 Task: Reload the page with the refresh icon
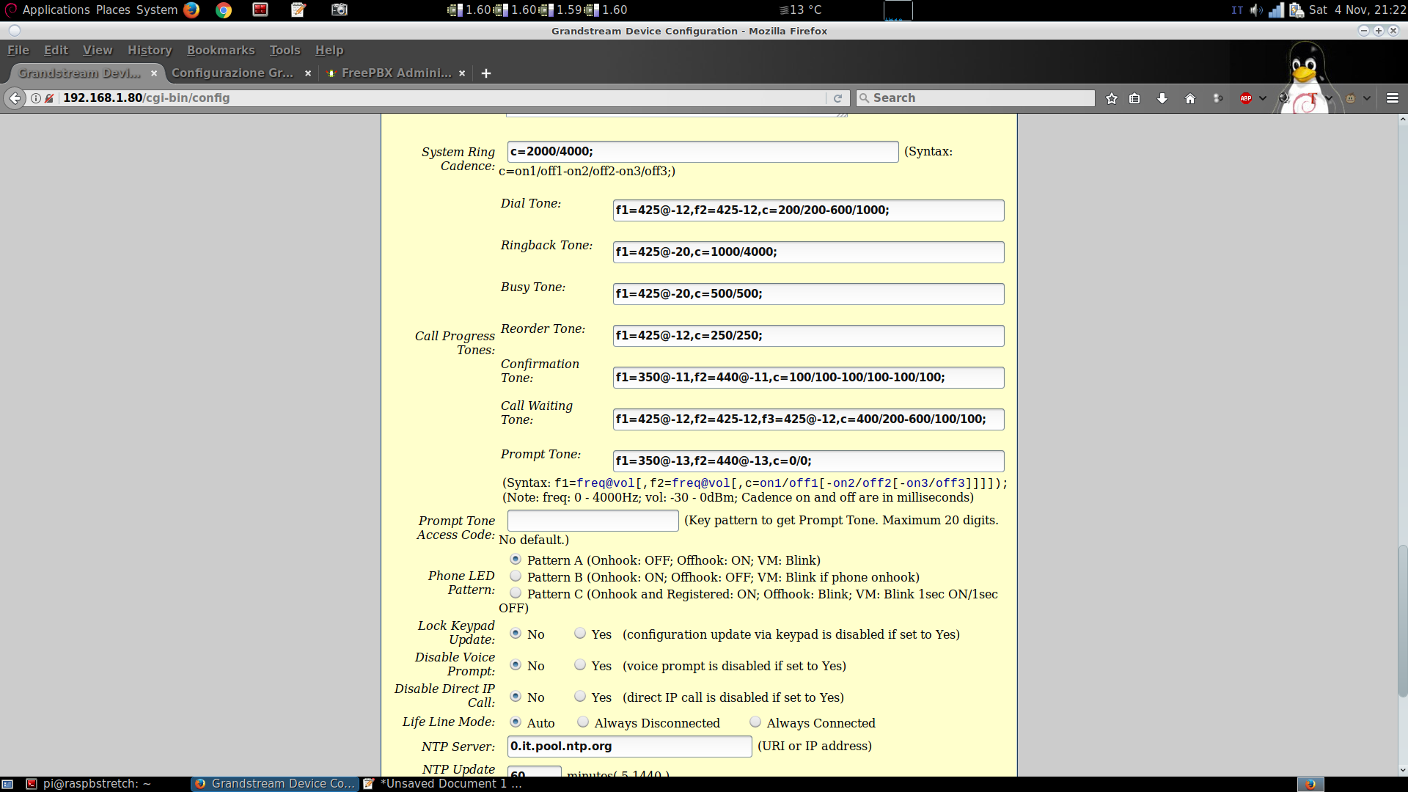pos(837,98)
